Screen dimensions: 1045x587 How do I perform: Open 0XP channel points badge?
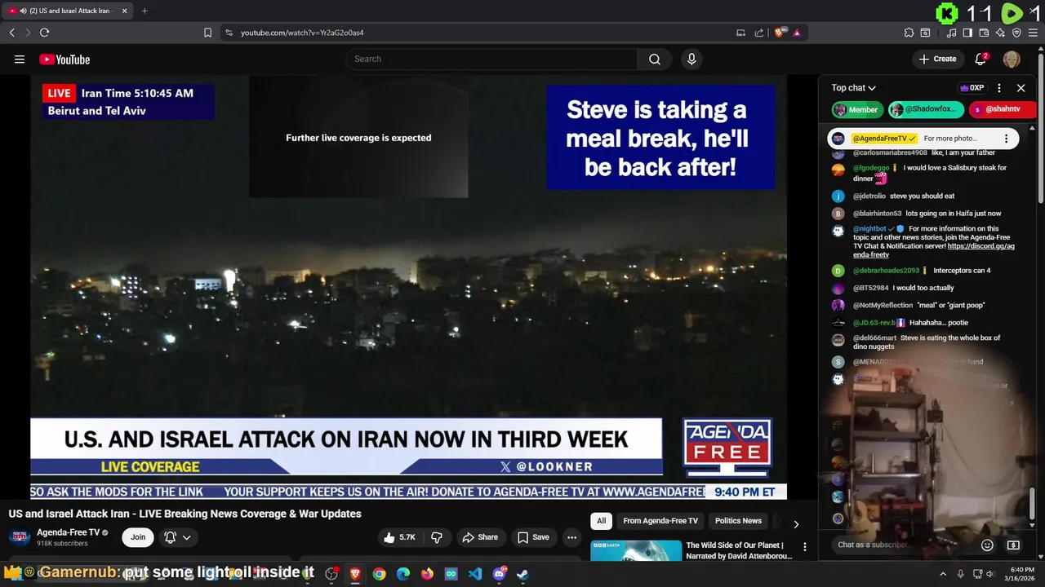pos(972,88)
